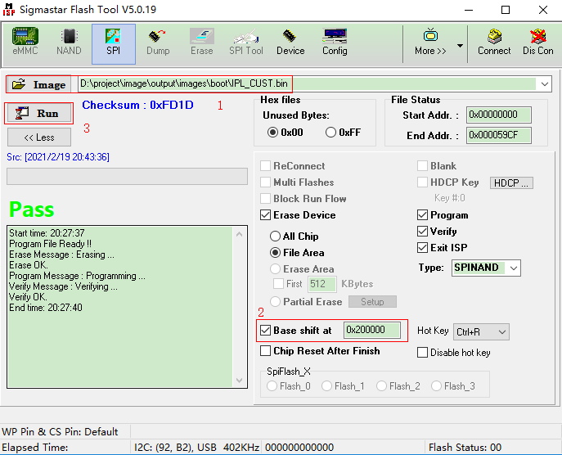Click the Start Addr field
The image size is (562, 455).
click(x=498, y=115)
